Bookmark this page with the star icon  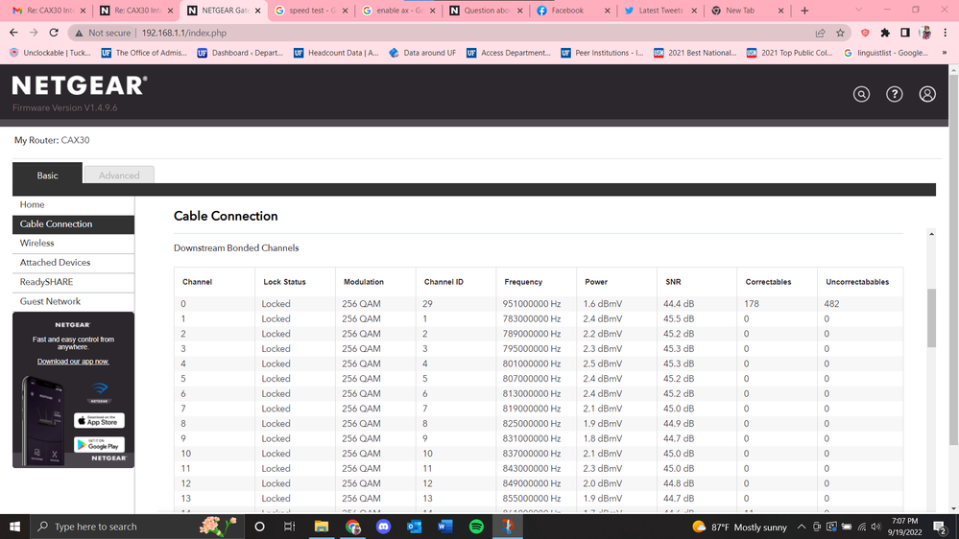(x=840, y=33)
